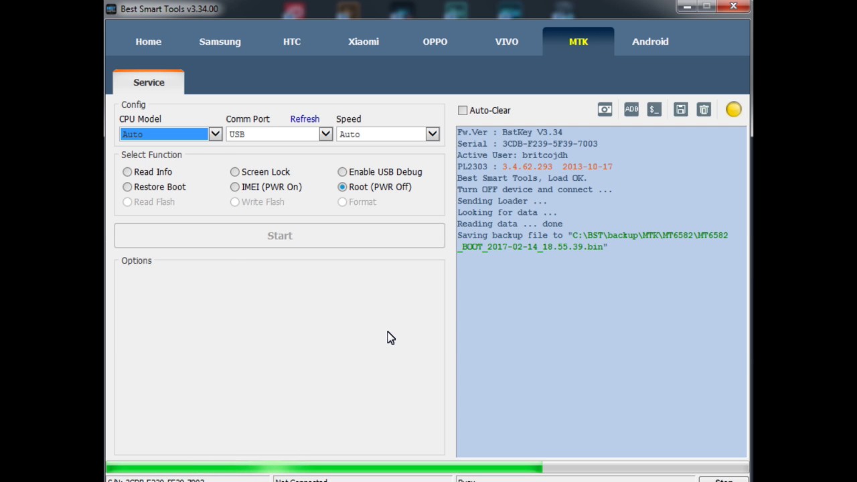Click the PL2303 driver version text
The height and width of the screenshot is (482, 857).
coord(557,167)
